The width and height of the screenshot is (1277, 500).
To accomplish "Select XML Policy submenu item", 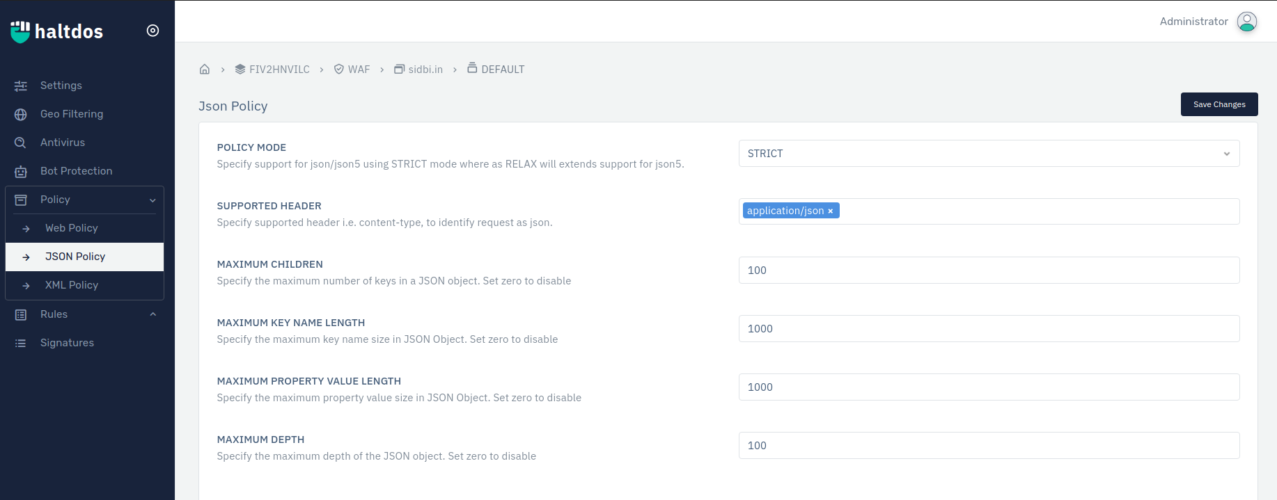I will point(84,285).
